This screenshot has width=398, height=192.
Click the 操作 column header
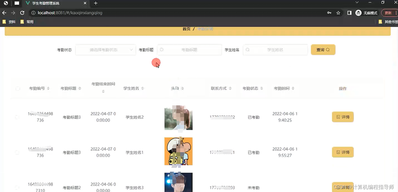(x=343, y=88)
